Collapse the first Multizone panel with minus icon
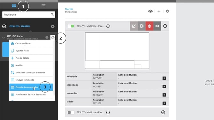 [x=165, y=26]
